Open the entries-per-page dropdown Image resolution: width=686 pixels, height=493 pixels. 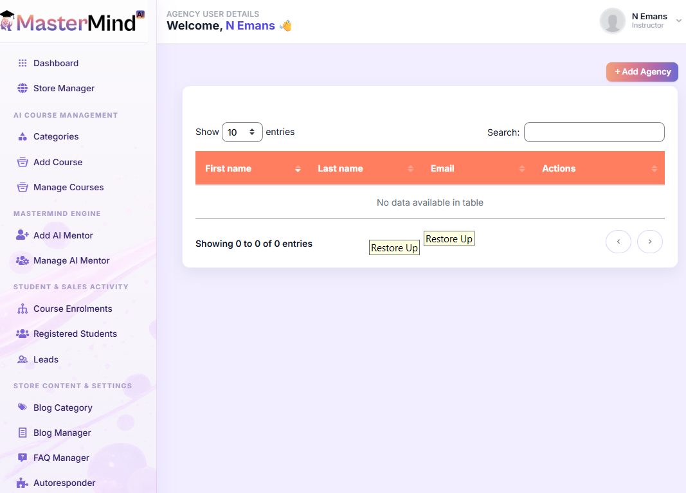[x=242, y=132]
